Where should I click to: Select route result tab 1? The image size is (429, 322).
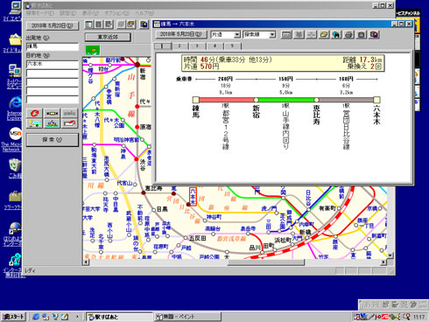[163, 45]
